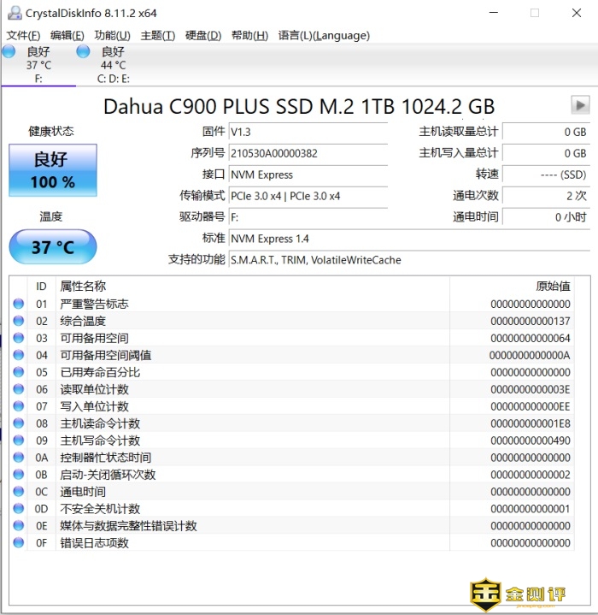Image resolution: width=598 pixels, height=615 pixels.
Task: Click status icon for attribute 0F 错误日志项数
Action: pyautogui.click(x=19, y=543)
